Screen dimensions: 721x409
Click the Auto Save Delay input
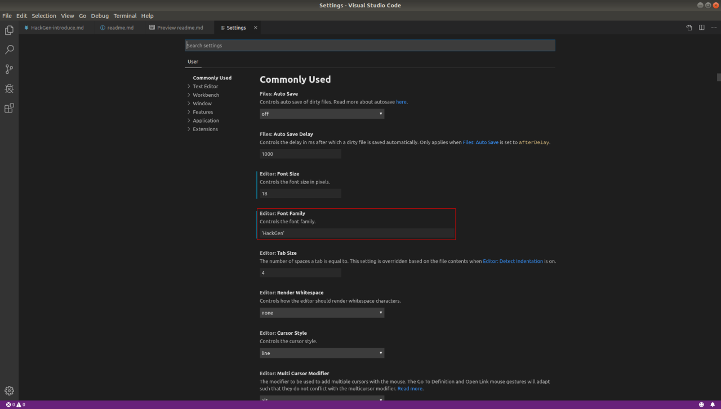click(x=300, y=154)
